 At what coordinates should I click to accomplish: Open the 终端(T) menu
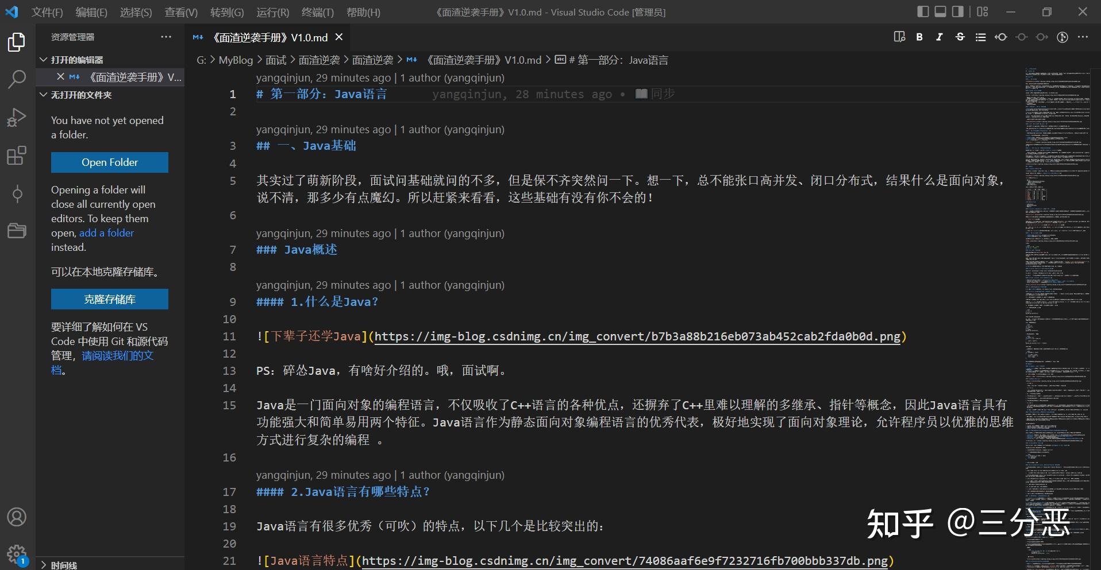click(x=318, y=11)
